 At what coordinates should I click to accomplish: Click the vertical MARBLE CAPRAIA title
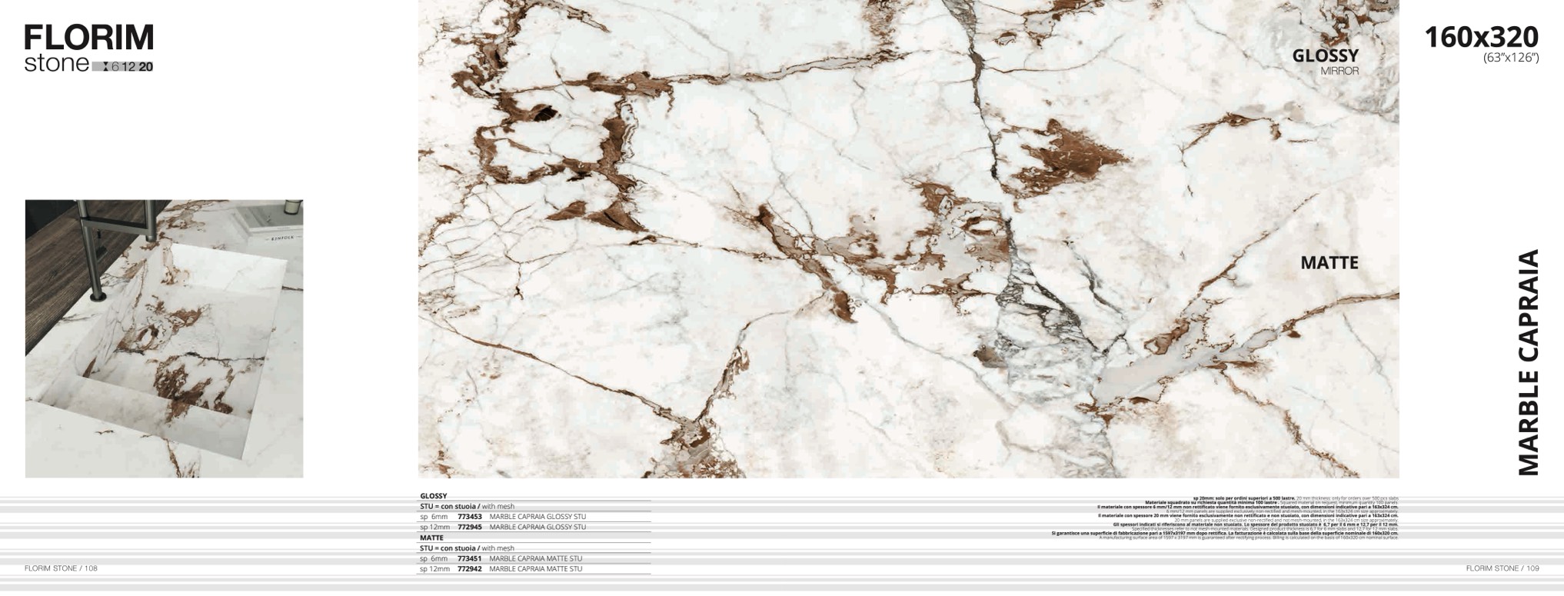(x=1528, y=361)
